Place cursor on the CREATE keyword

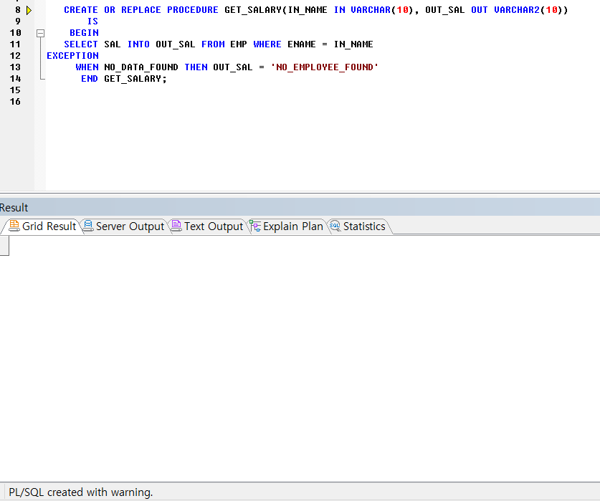[x=81, y=10]
